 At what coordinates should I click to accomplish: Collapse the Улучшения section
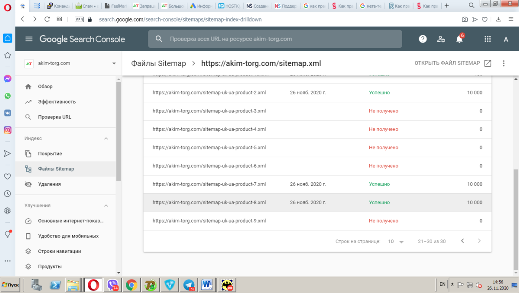106,206
